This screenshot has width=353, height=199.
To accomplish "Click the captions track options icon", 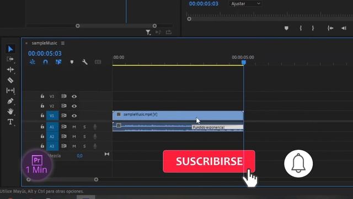I will click(x=98, y=62).
